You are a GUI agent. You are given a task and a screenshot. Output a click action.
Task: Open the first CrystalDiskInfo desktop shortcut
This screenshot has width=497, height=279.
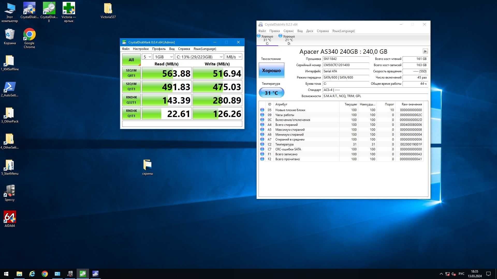(29, 11)
